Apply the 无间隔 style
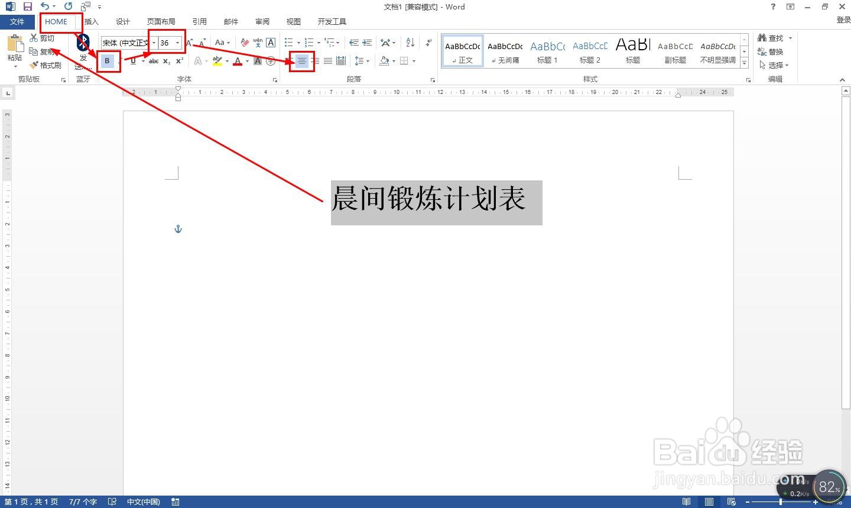The width and height of the screenshot is (851, 508). pyautogui.click(x=505, y=51)
